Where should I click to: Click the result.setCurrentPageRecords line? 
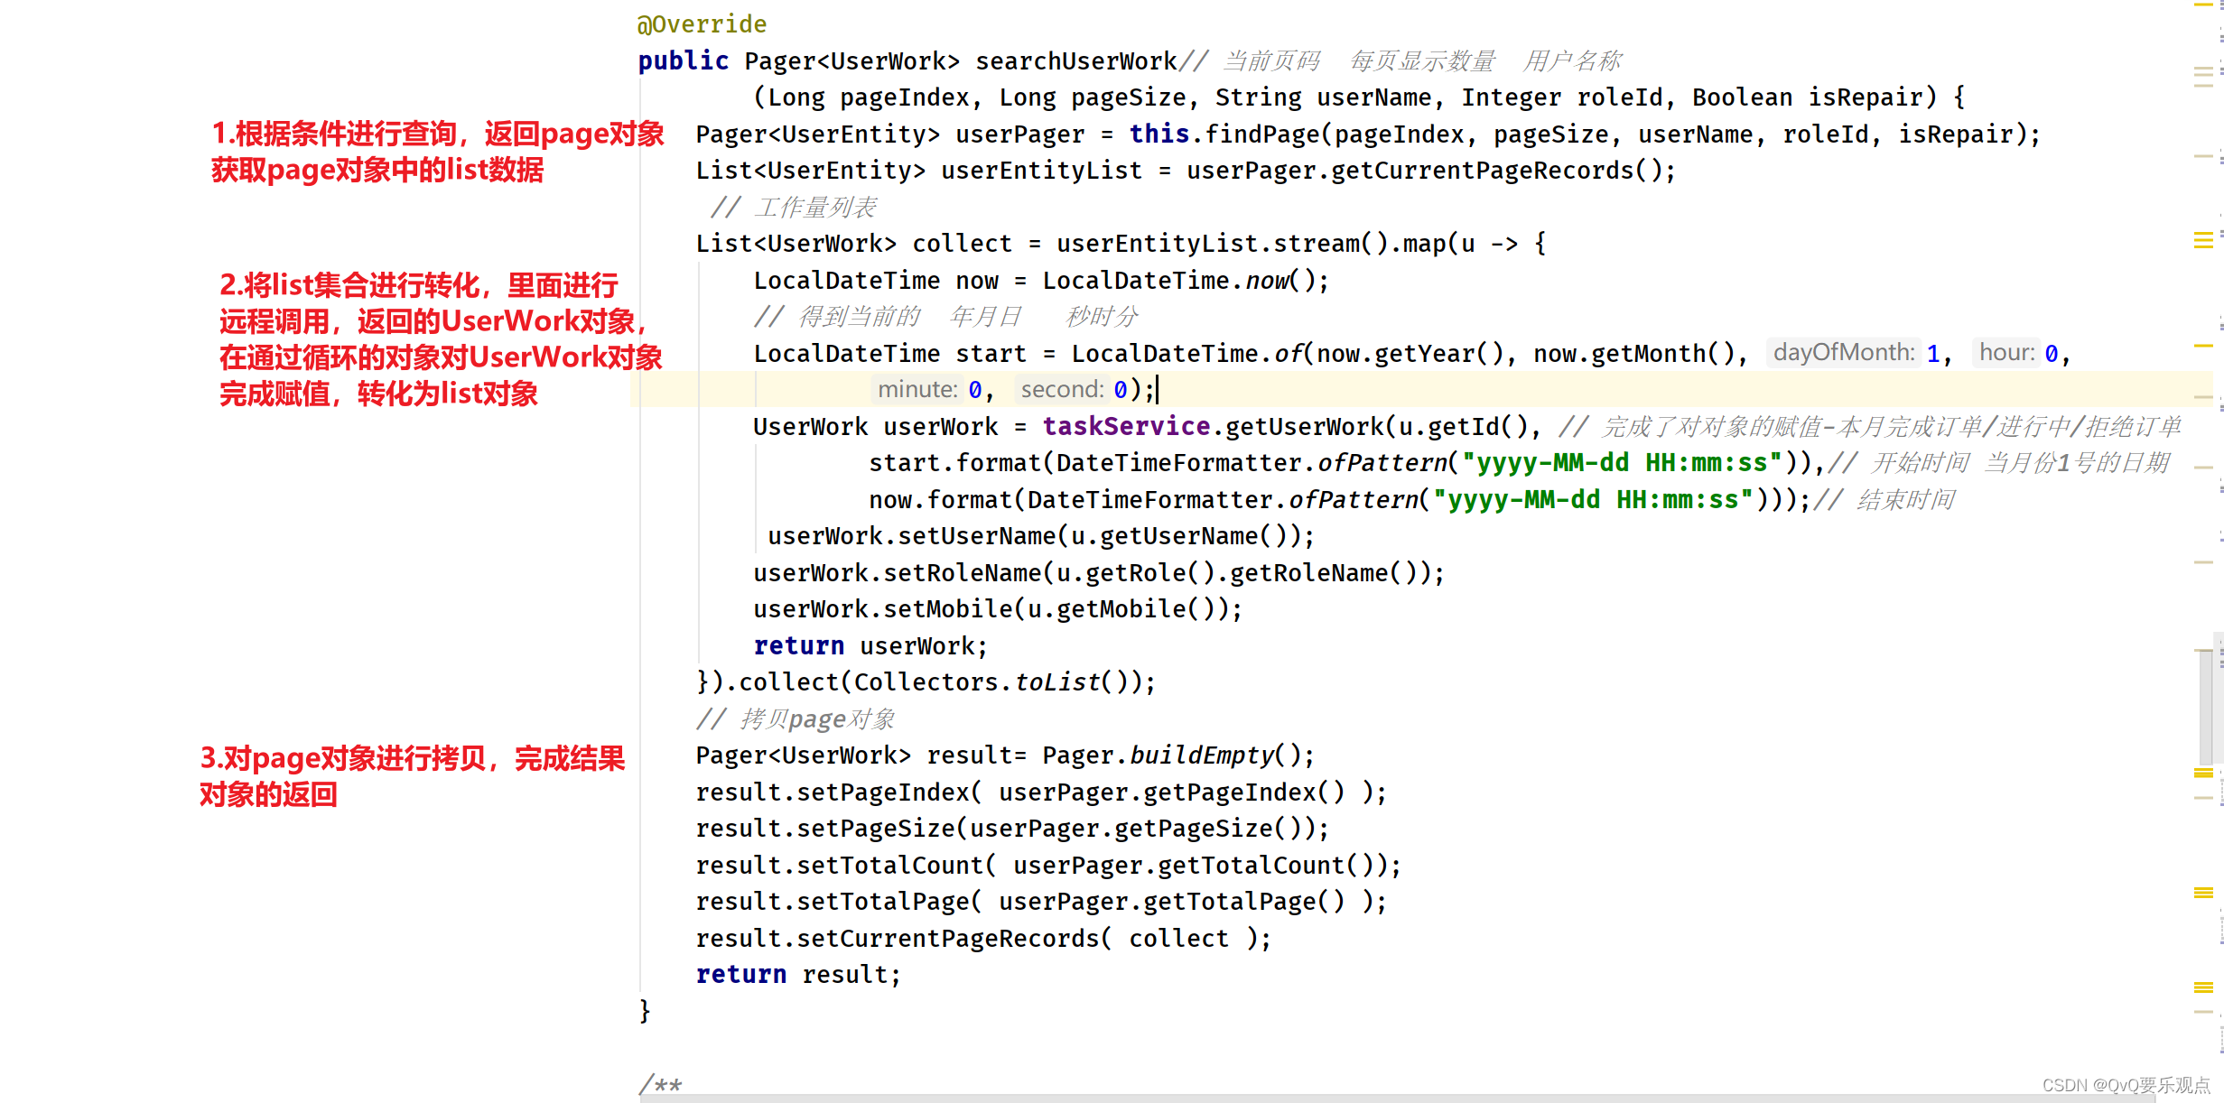coord(983,939)
